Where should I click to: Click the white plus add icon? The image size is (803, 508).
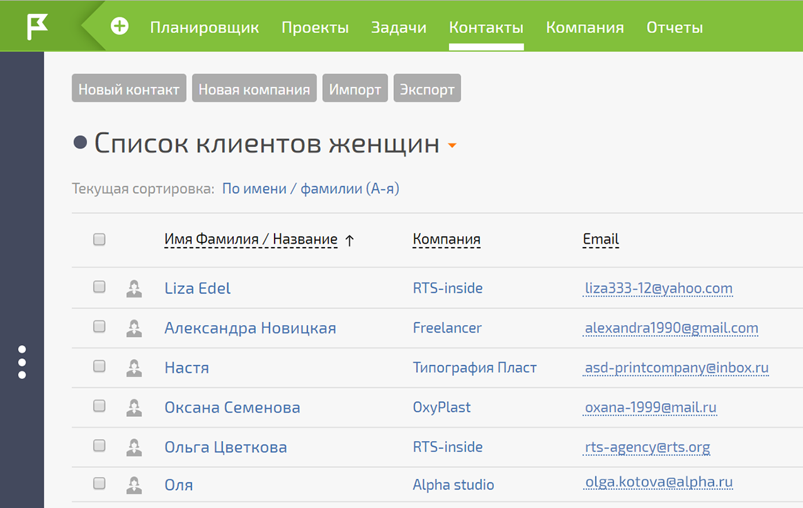(120, 27)
